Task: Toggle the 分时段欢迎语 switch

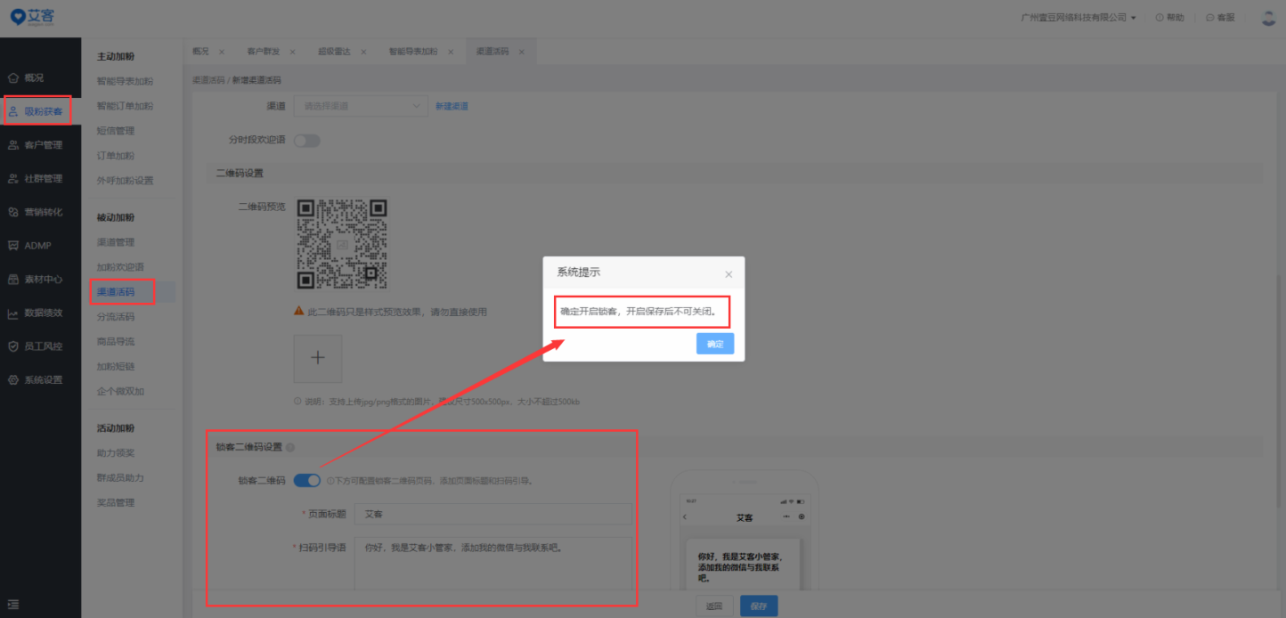Action: click(306, 140)
